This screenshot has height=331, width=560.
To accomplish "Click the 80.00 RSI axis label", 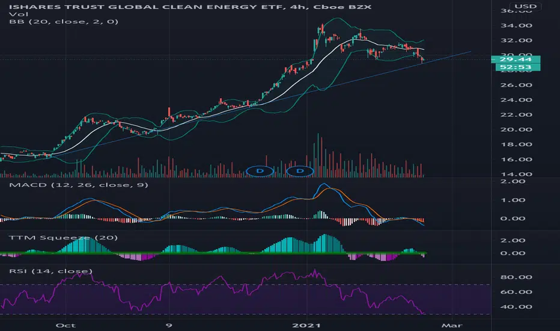I will [x=516, y=277].
